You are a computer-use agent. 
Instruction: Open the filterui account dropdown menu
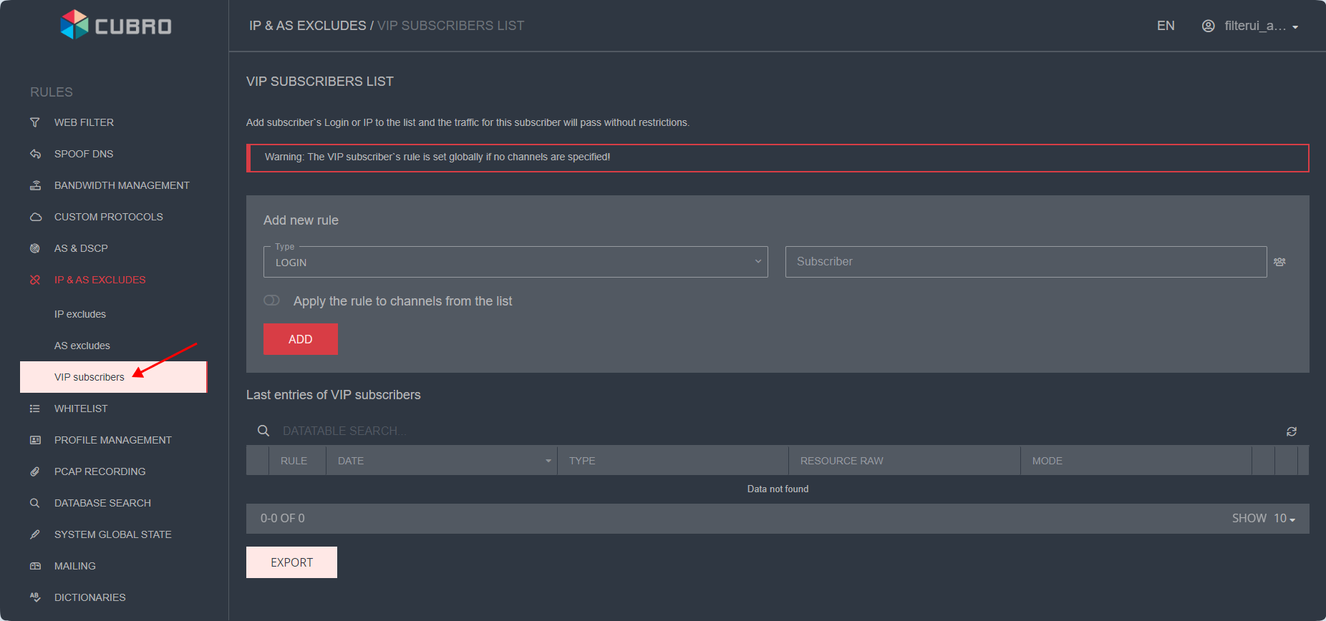click(1261, 26)
